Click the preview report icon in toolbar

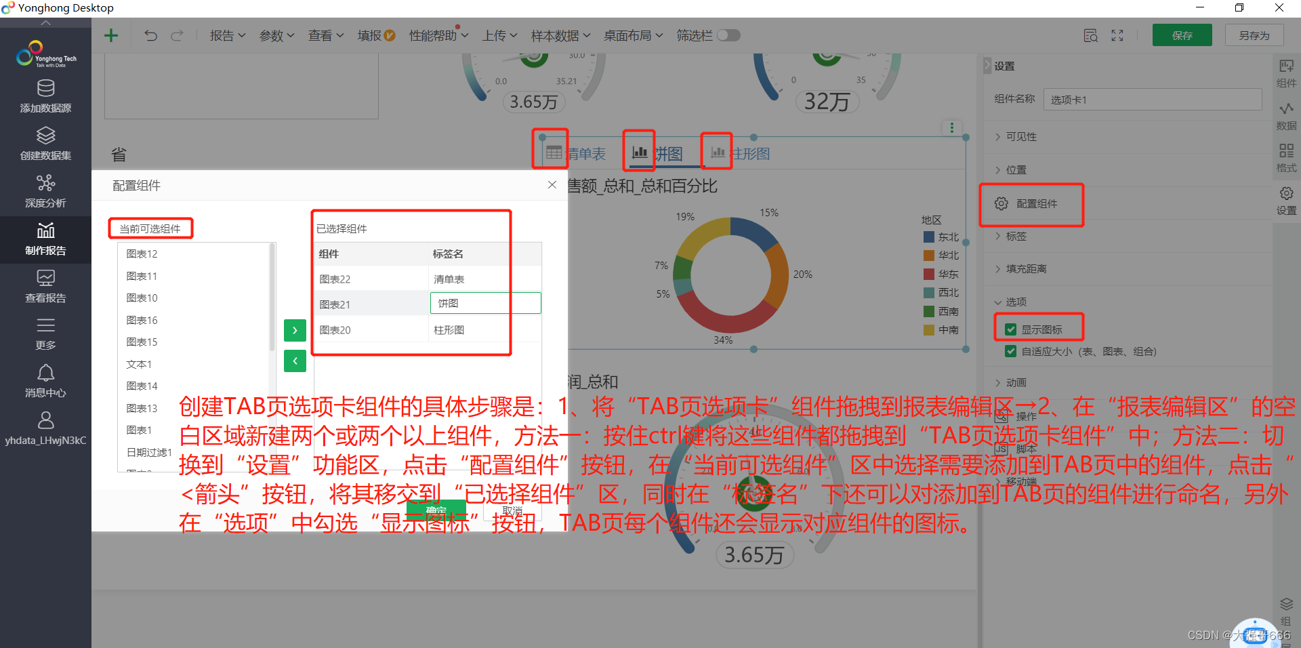(1090, 35)
